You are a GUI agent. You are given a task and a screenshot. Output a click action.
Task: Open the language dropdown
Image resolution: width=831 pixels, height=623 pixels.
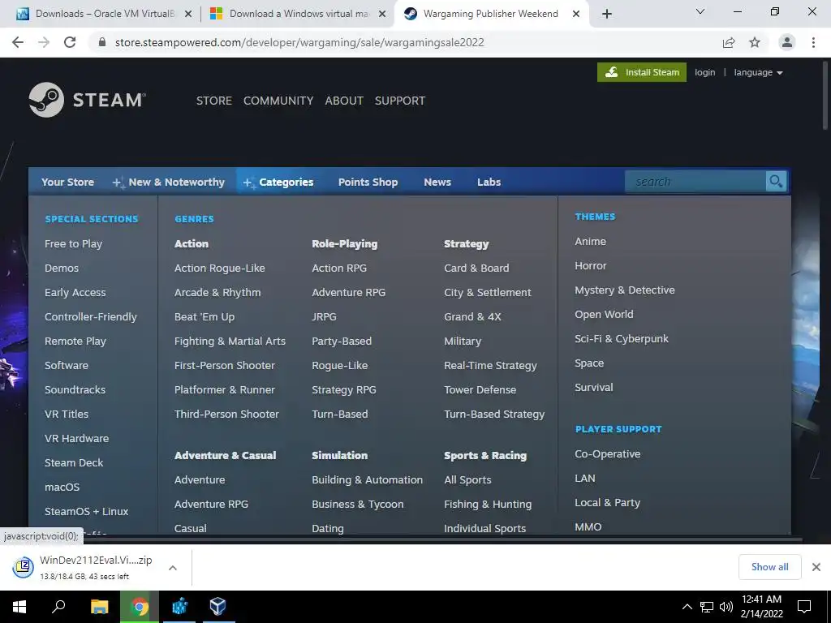(759, 72)
